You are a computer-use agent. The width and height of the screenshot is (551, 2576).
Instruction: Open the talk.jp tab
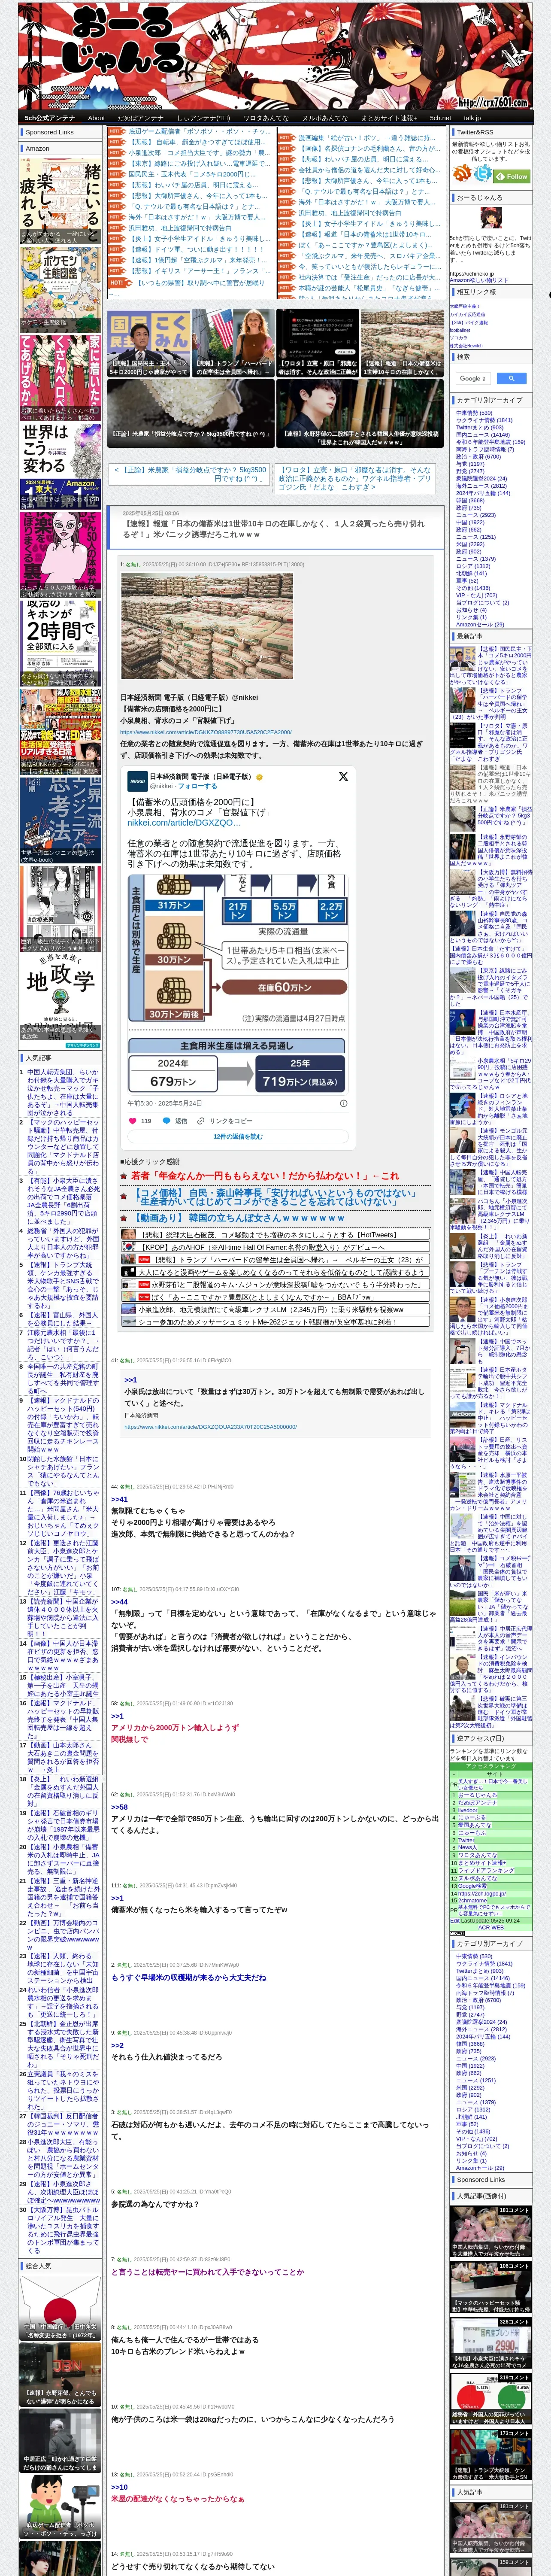coord(472,118)
